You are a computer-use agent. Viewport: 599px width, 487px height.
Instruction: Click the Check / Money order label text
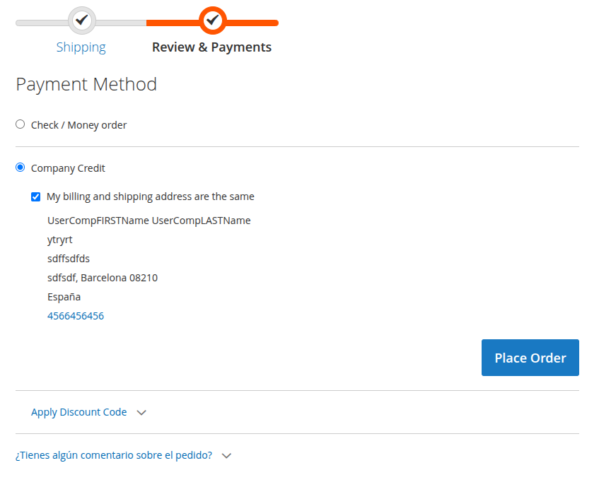(x=78, y=124)
